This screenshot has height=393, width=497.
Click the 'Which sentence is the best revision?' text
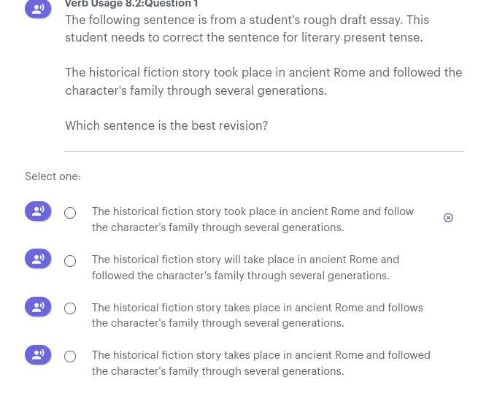coord(166,125)
